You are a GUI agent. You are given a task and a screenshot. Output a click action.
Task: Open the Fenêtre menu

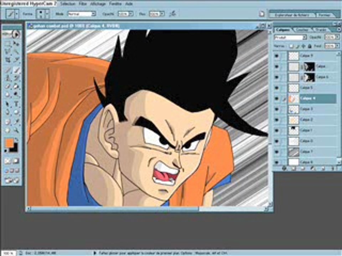[x=115, y=4]
